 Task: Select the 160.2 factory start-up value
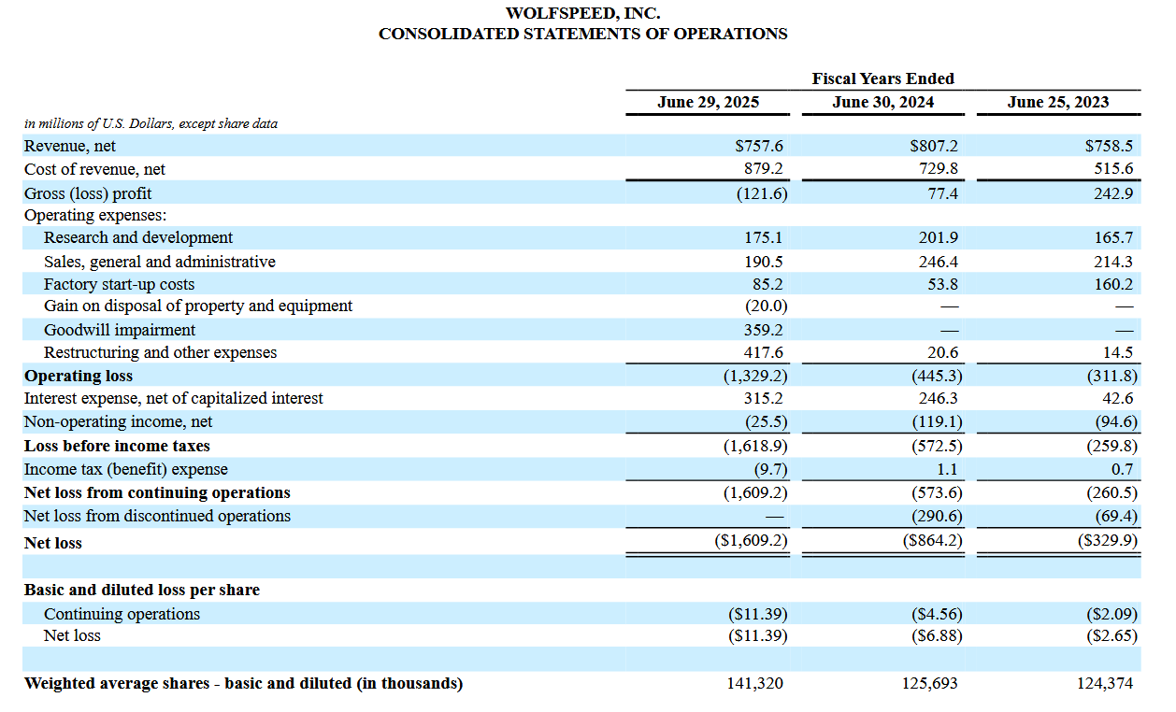[1113, 284]
